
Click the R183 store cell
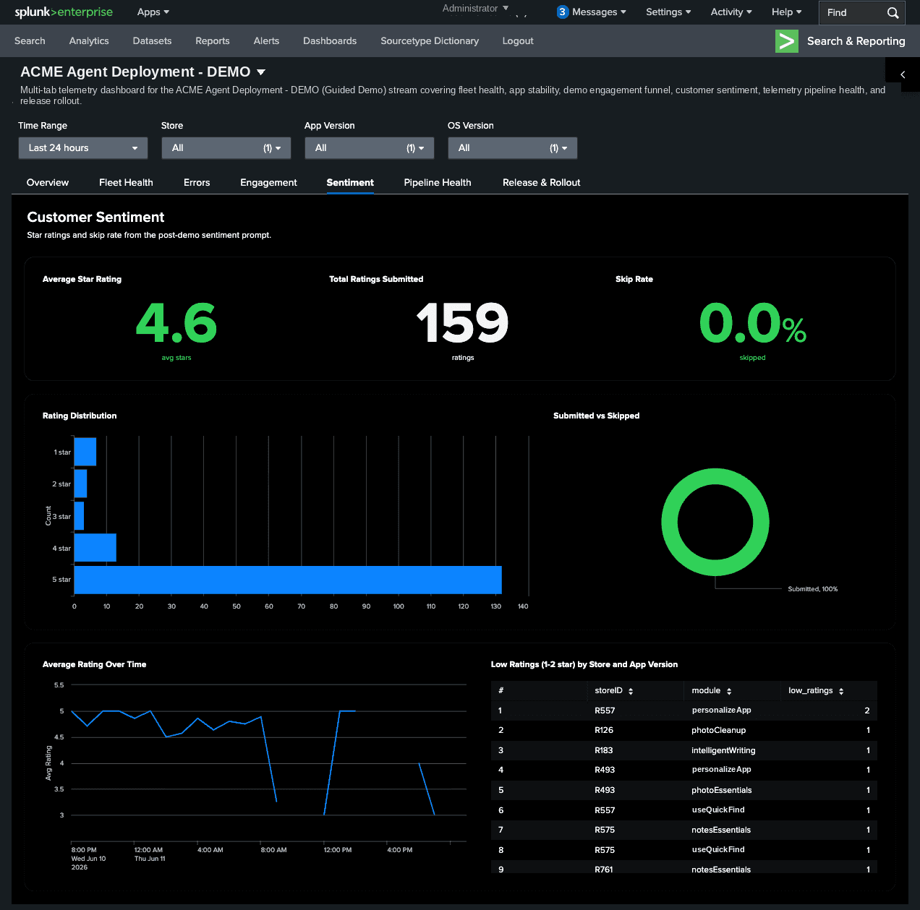coord(604,750)
